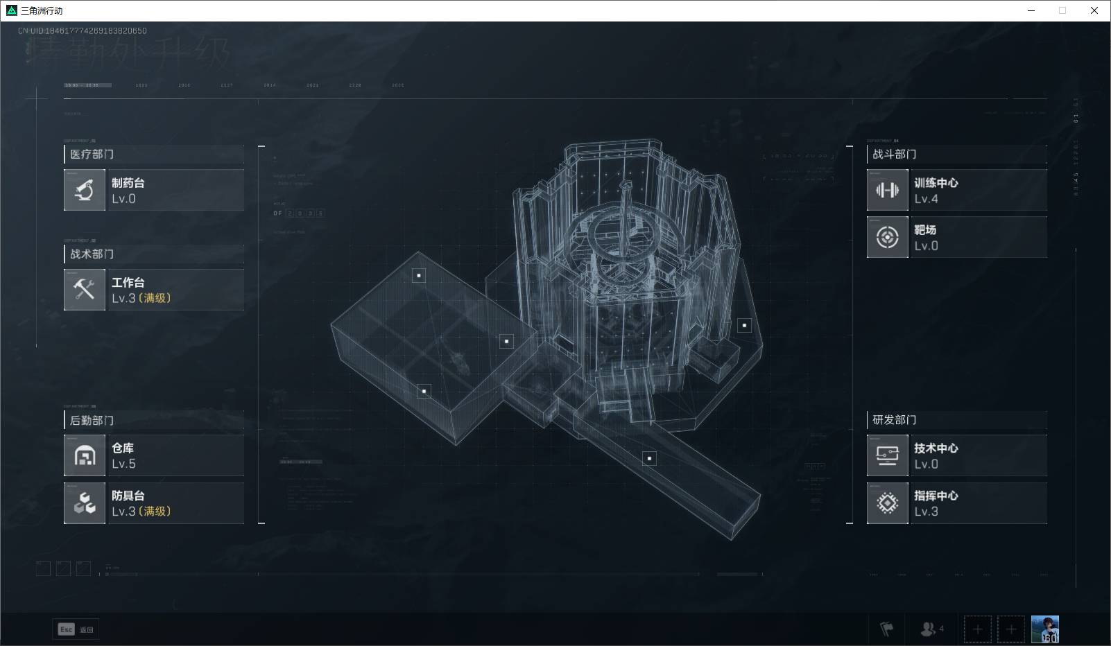Click the marker on the long corridor

pyautogui.click(x=650, y=458)
